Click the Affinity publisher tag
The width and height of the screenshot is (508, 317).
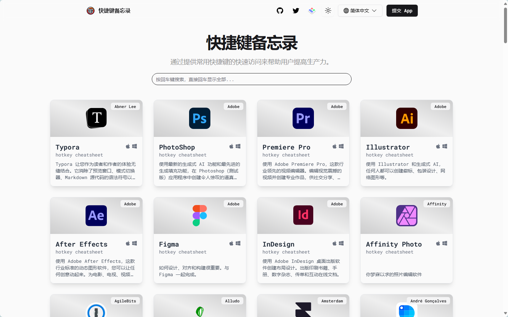click(437, 204)
